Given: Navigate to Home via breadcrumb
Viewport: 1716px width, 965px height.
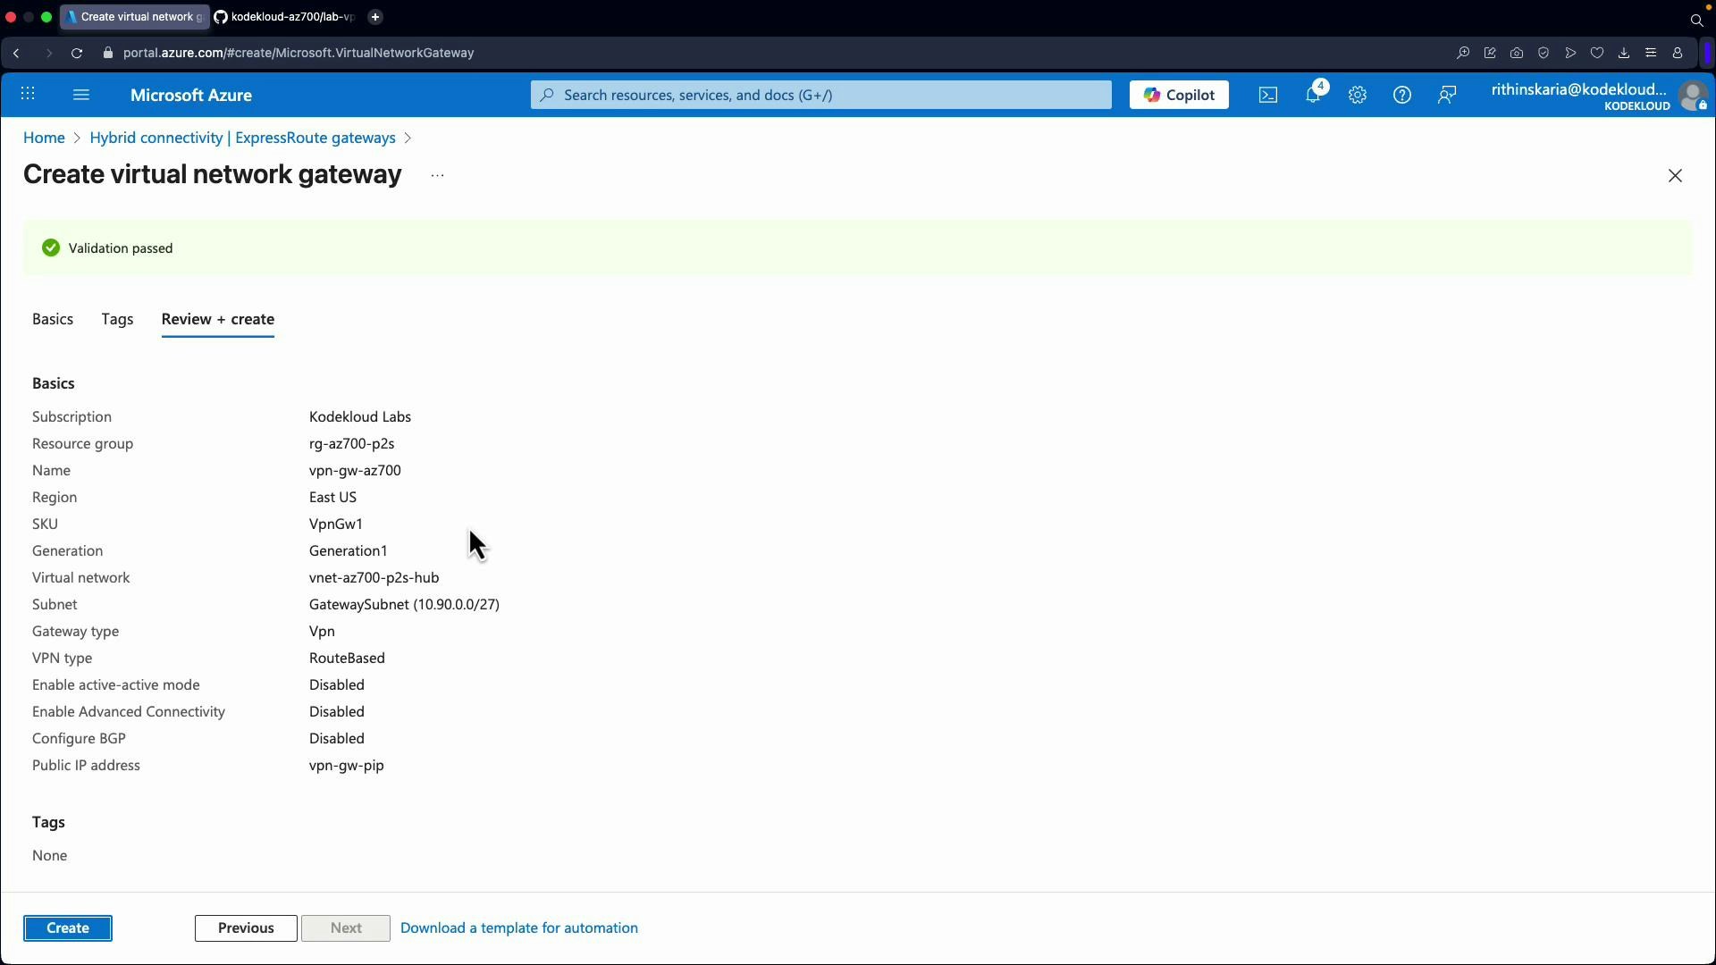Looking at the screenshot, I should (x=44, y=138).
